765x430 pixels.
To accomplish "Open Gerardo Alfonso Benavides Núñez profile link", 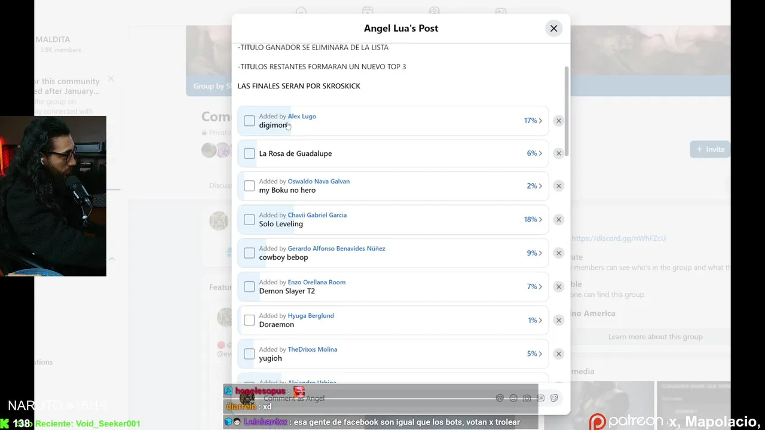I will 336,248.
